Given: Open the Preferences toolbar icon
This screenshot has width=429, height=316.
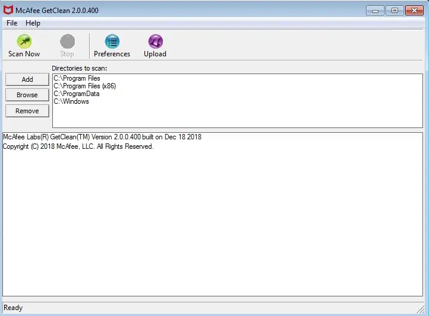Looking at the screenshot, I should click(112, 42).
